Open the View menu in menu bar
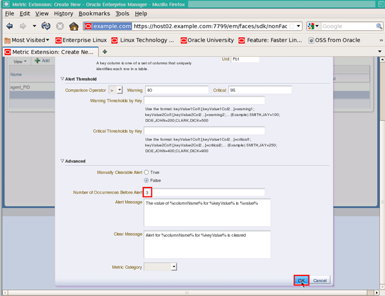This screenshot has width=385, height=296. (x=42, y=13)
